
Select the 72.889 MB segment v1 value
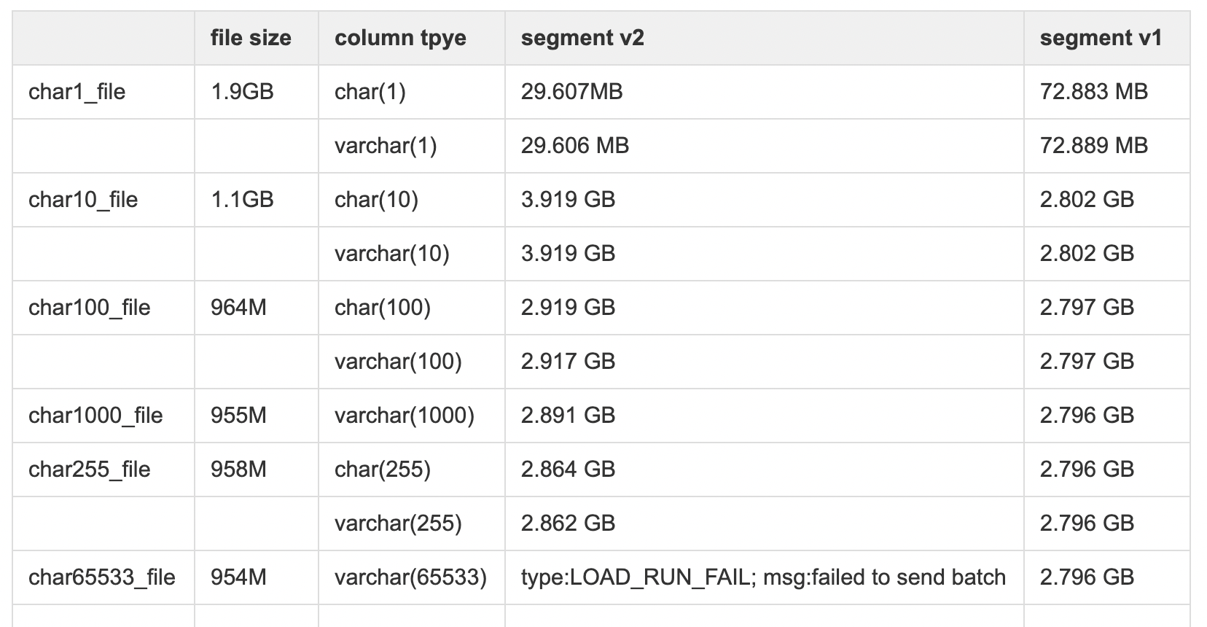point(1093,146)
